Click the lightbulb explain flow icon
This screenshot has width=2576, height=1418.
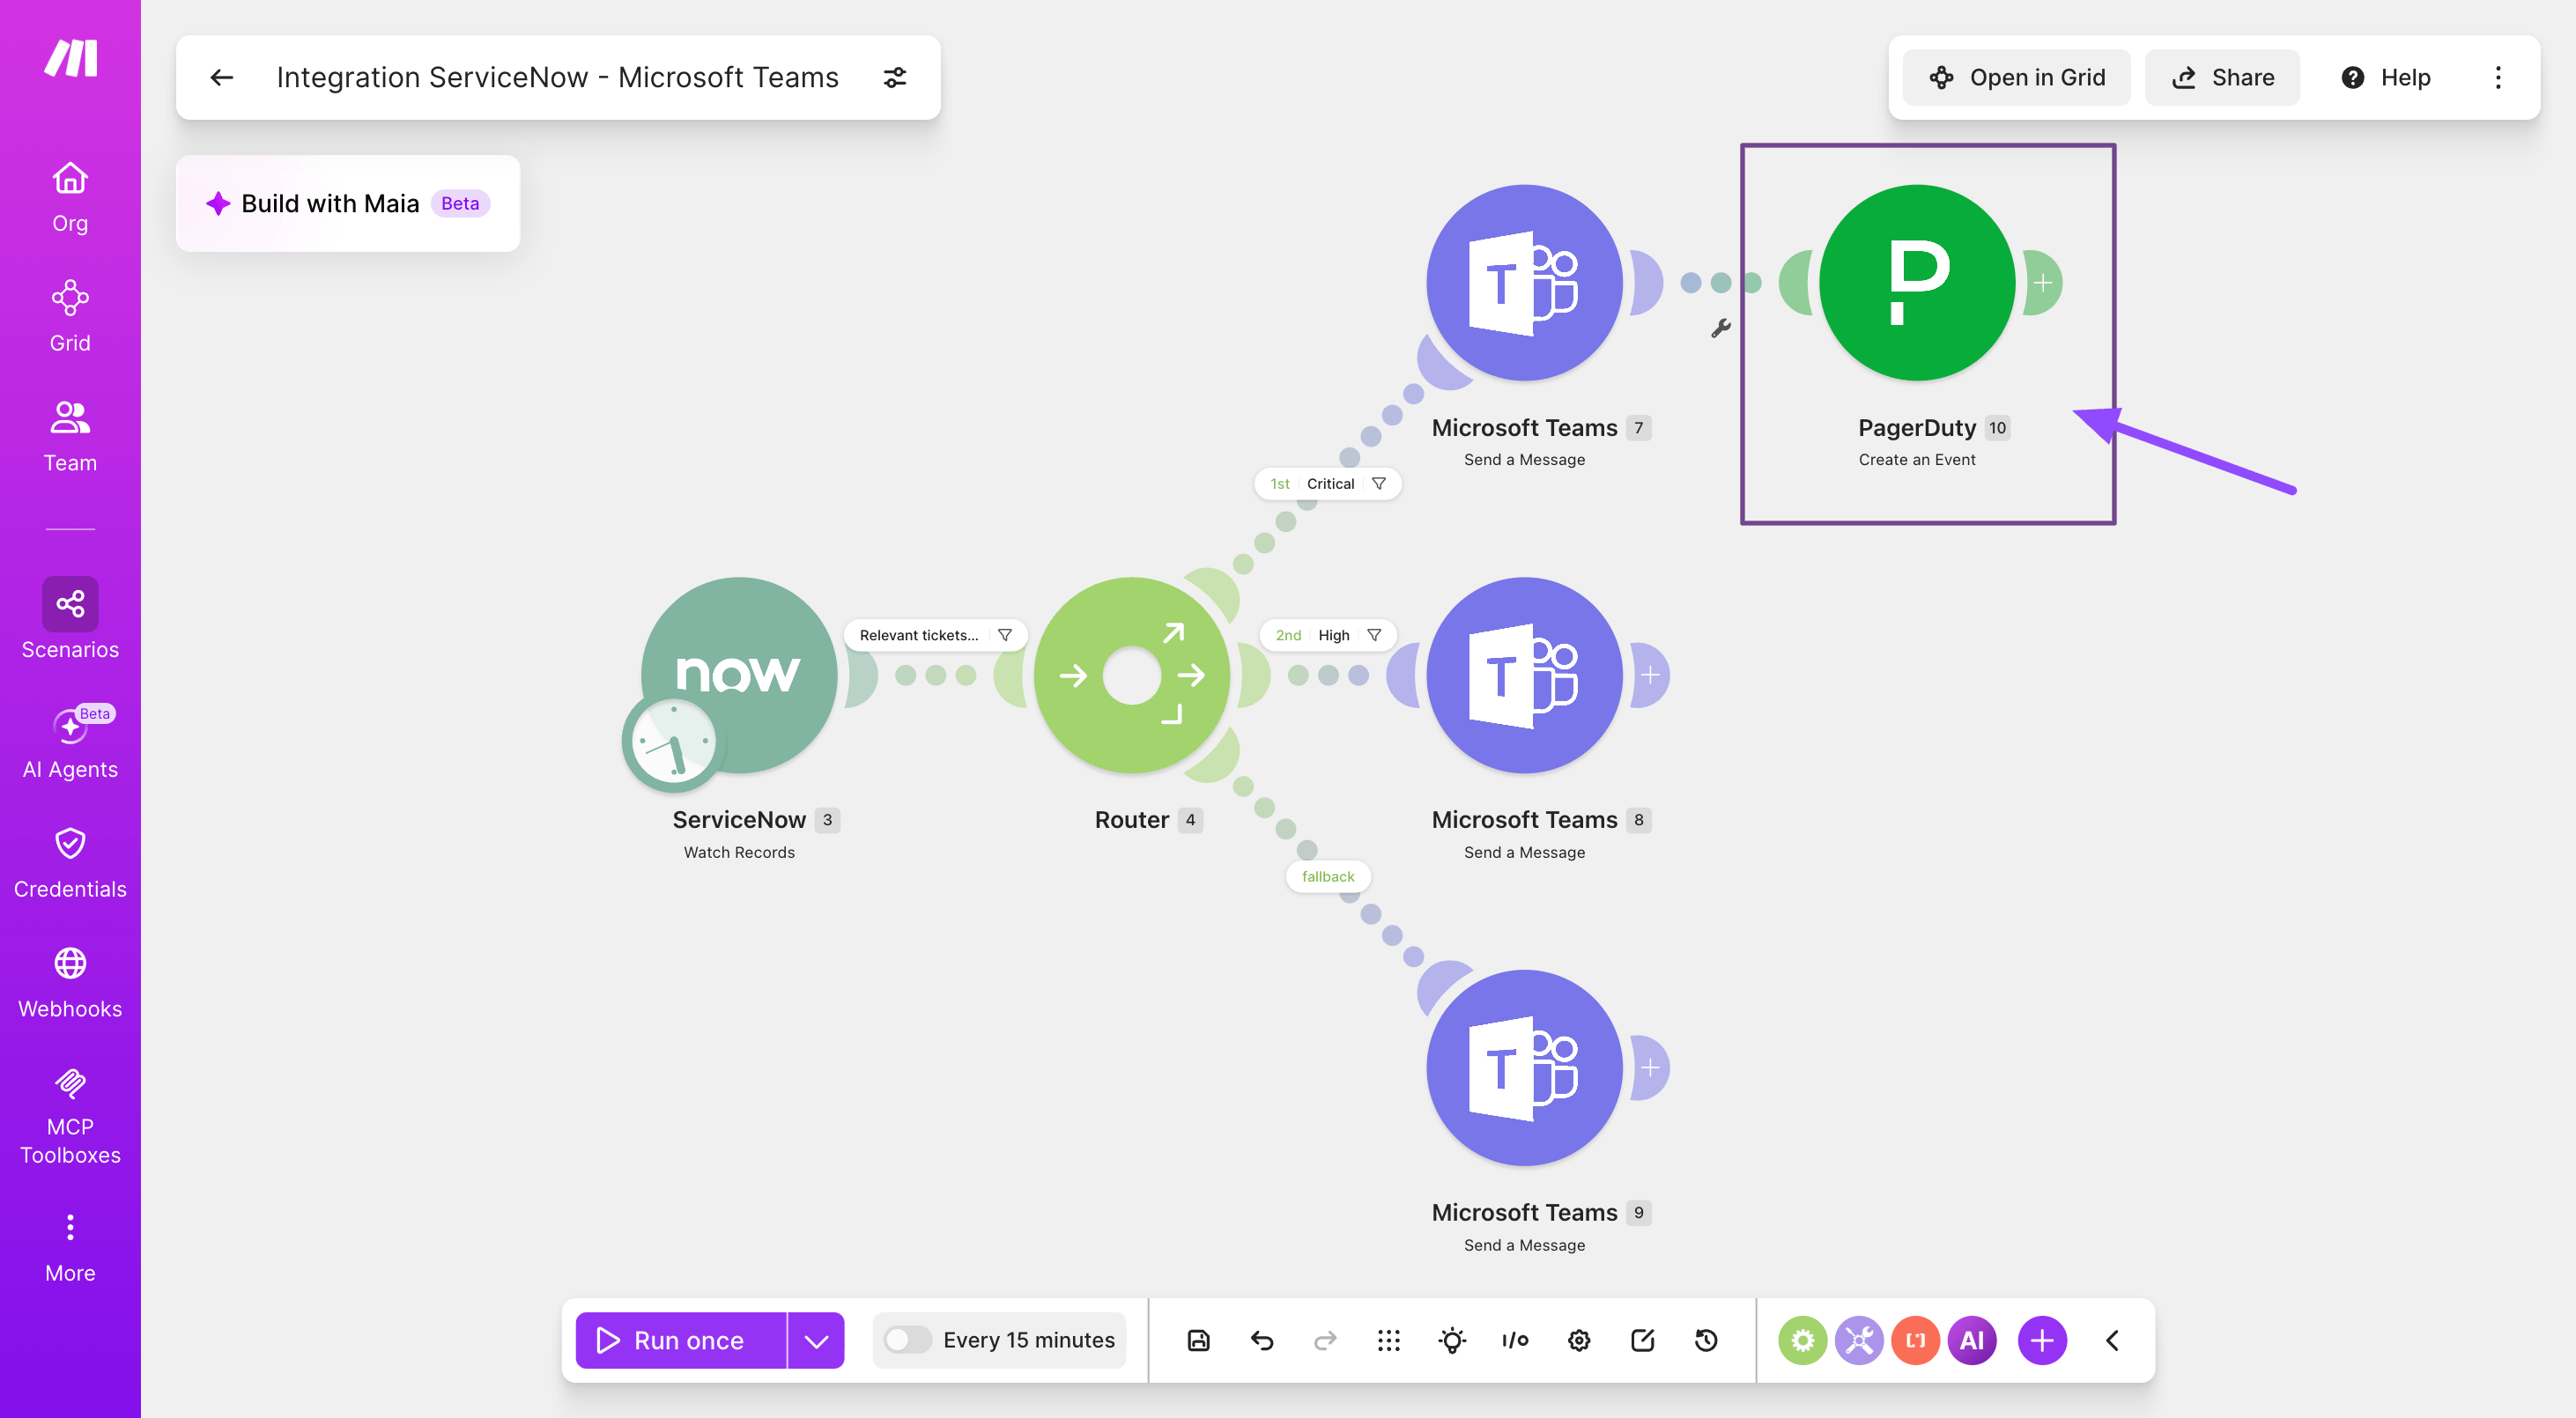[1452, 1340]
